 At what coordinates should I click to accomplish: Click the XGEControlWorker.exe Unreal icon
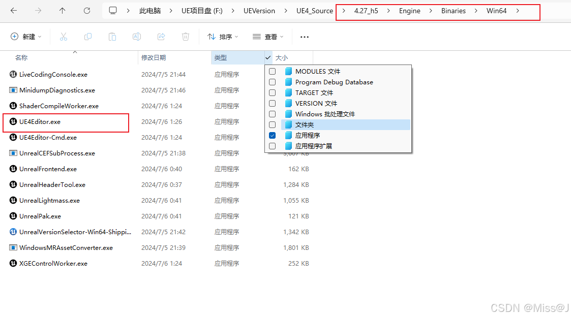coord(13,263)
